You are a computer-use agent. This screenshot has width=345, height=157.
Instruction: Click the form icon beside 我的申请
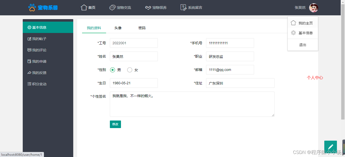[x=29, y=61]
